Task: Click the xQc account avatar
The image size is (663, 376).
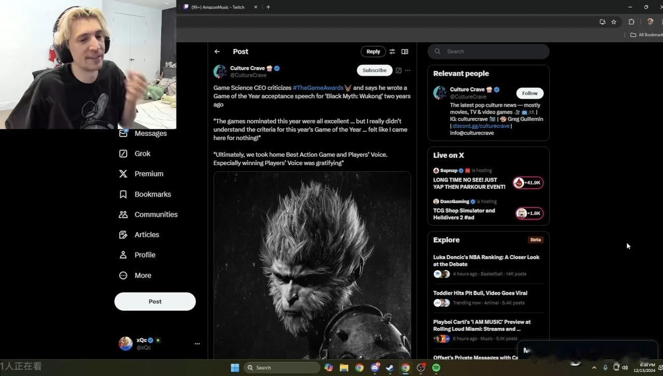Action: (x=125, y=343)
